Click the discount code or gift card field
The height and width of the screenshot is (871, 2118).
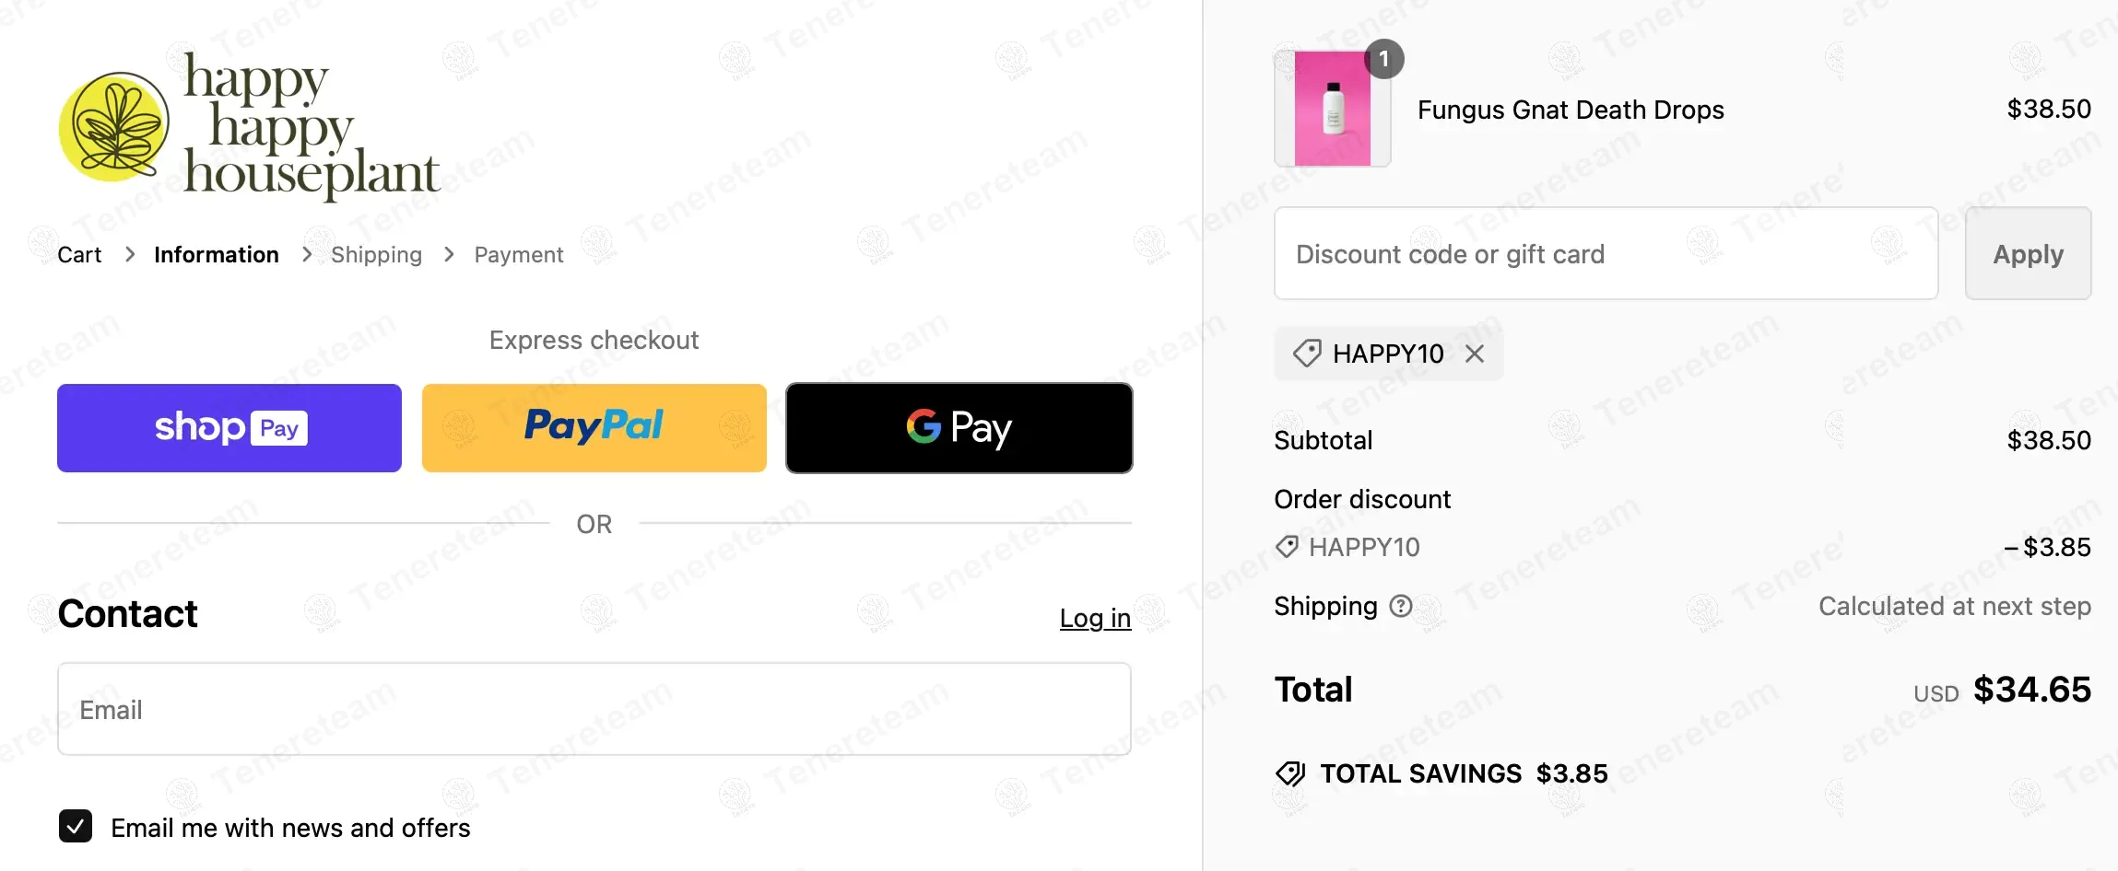(1606, 253)
